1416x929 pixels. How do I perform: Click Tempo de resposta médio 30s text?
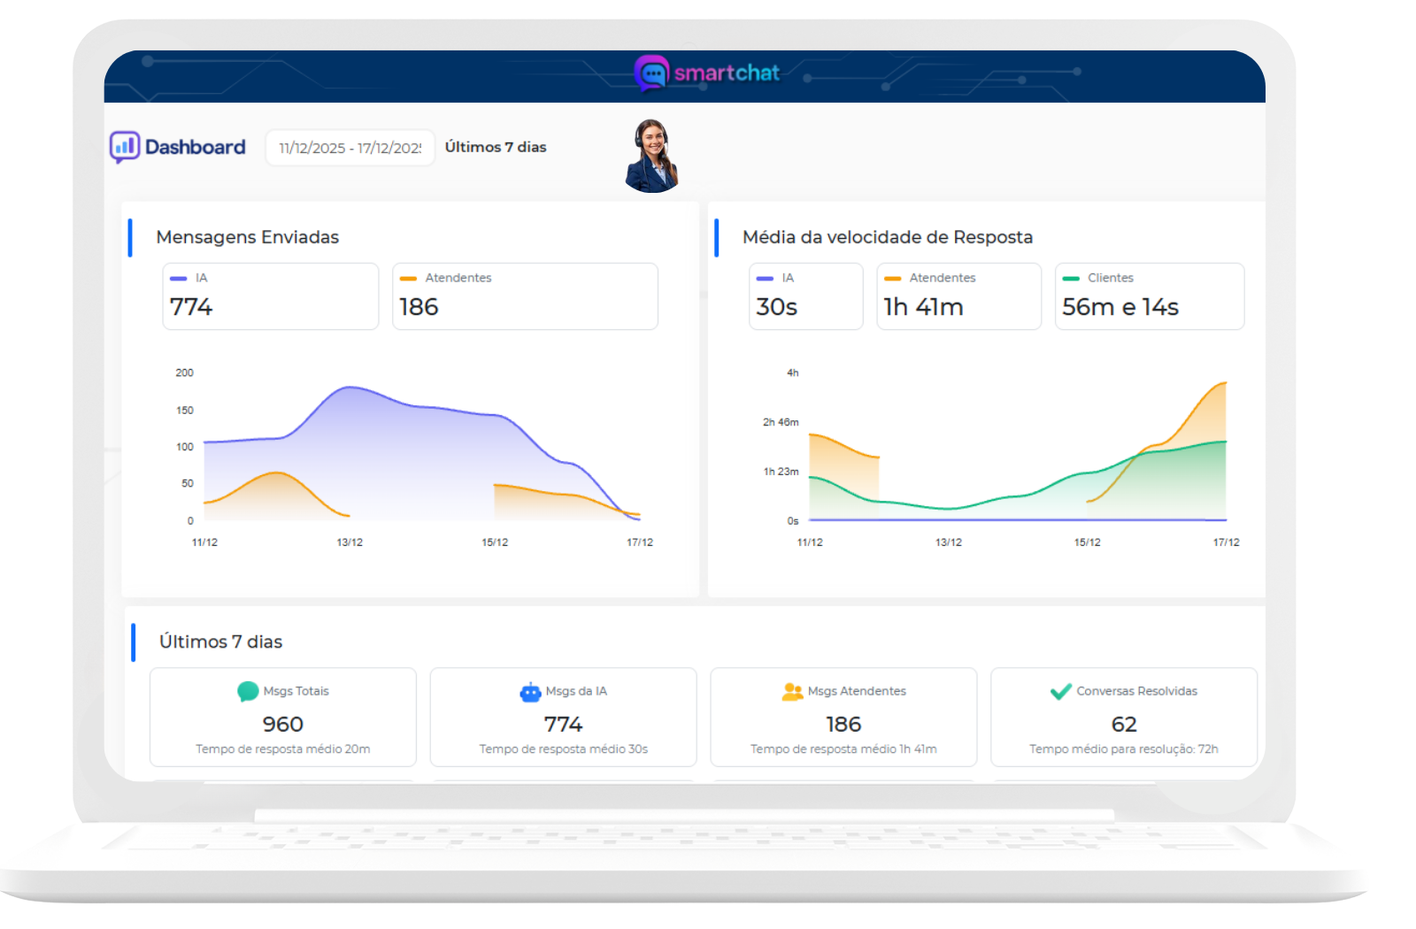tap(564, 749)
